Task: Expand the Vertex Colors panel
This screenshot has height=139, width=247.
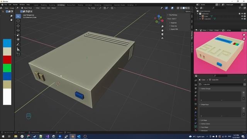Action: (205, 124)
